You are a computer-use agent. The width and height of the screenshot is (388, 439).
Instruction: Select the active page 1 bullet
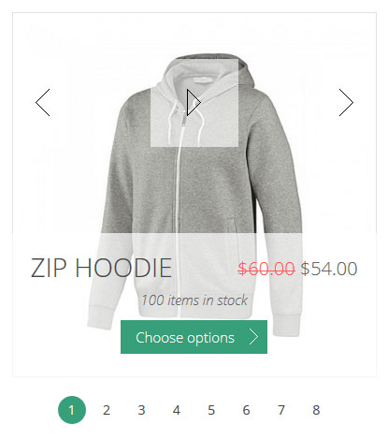pyautogui.click(x=72, y=410)
